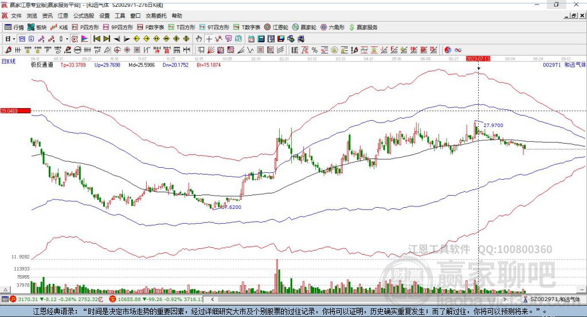Click the blue infinity symbol icon
Viewport: 587px width, 317px height.
point(458,50)
